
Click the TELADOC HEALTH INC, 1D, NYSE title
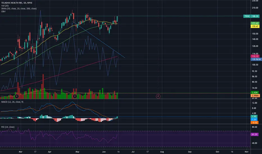coord(17,3)
